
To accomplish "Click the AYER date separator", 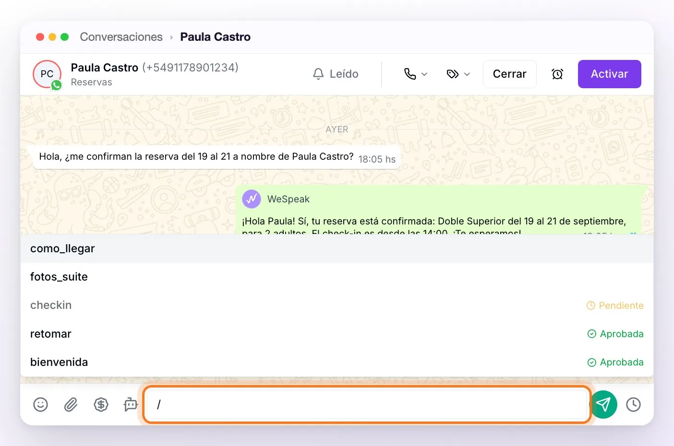I will 337,129.
